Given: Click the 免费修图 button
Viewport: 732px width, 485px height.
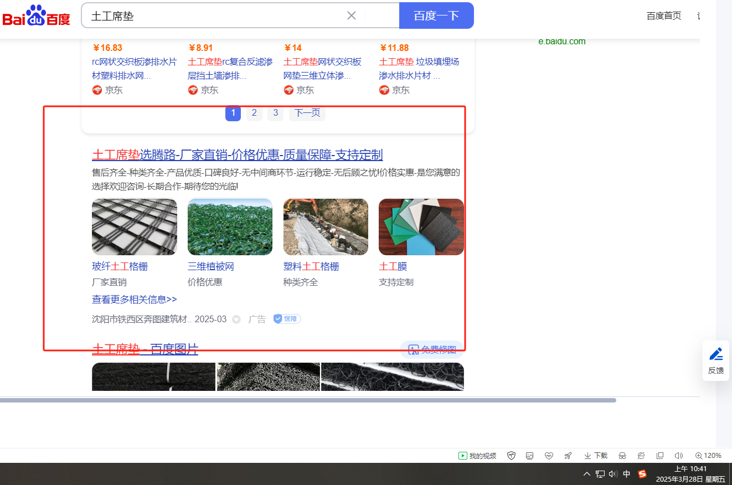Looking at the screenshot, I should (432, 349).
